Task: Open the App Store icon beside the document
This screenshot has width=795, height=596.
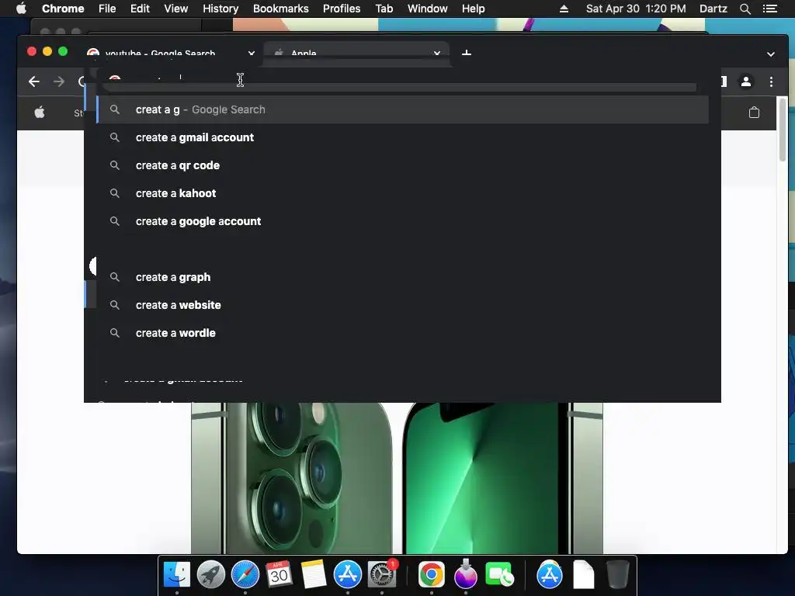Action: click(x=550, y=575)
